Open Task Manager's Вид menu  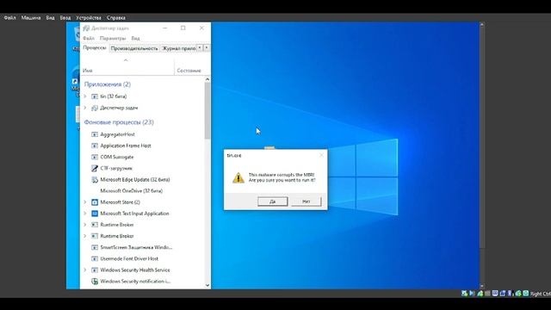(136, 38)
